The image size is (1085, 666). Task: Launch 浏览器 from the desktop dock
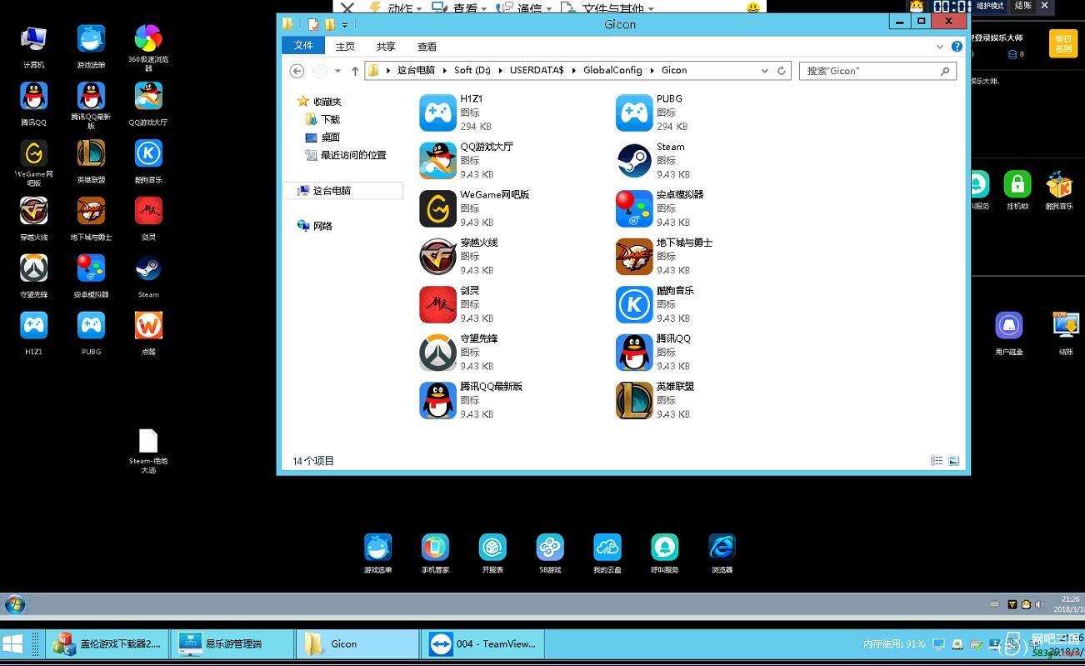pos(722,553)
